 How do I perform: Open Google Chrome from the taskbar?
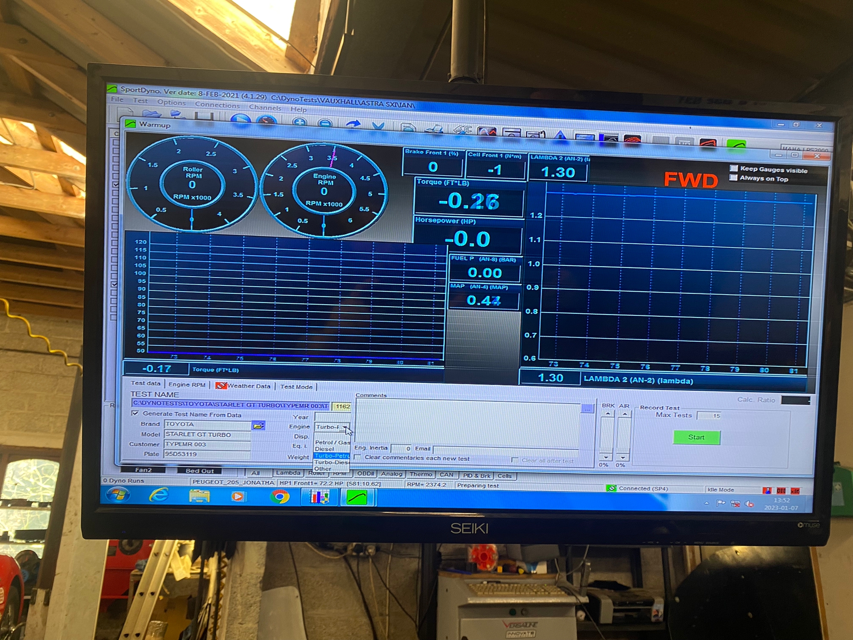pyautogui.click(x=280, y=497)
